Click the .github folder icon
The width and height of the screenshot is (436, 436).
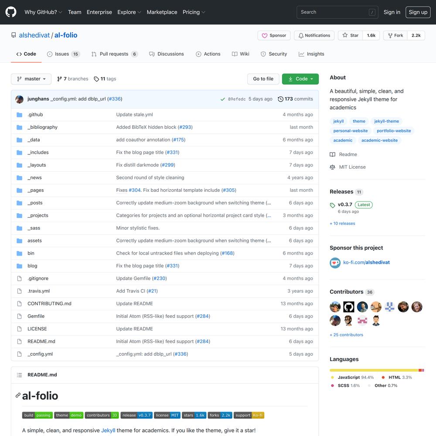(19, 115)
